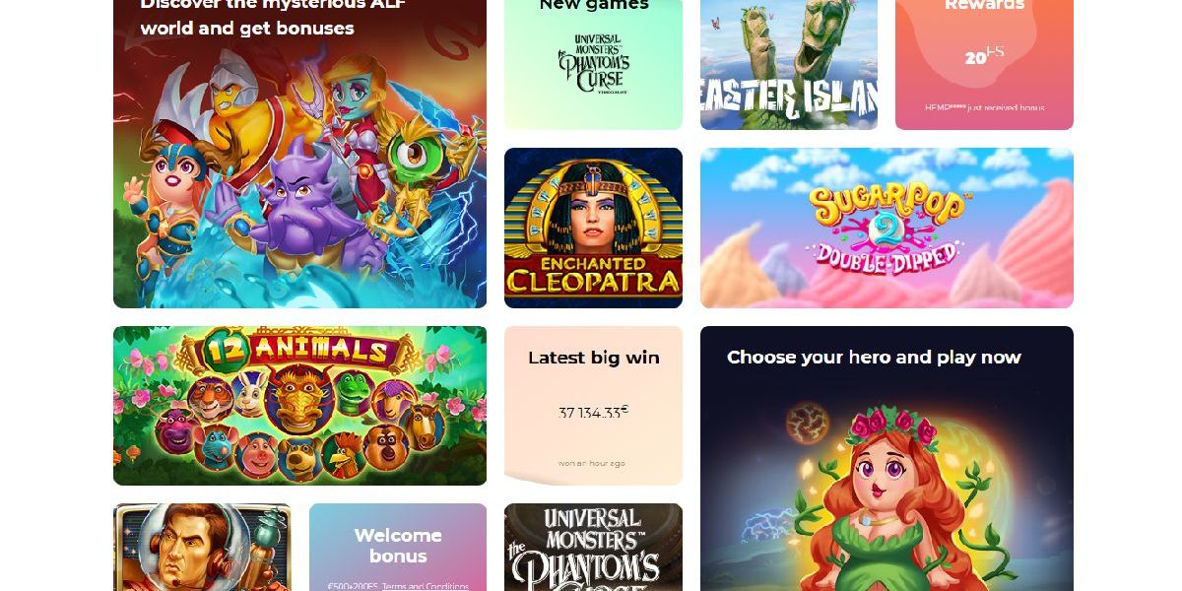Click the won an hour ago label
Viewport: 1182px width, 591px height.
(x=592, y=463)
